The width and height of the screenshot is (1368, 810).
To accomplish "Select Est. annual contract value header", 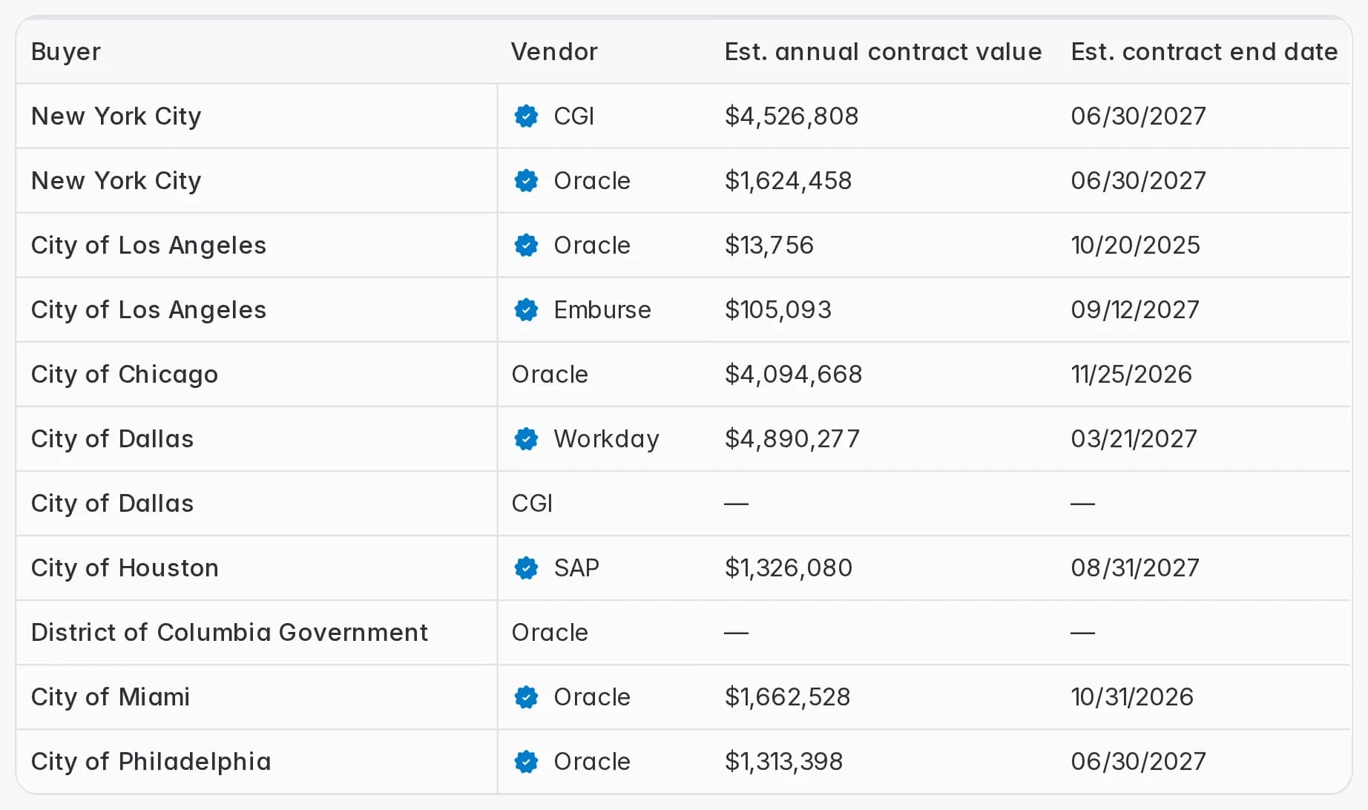I will [x=883, y=52].
